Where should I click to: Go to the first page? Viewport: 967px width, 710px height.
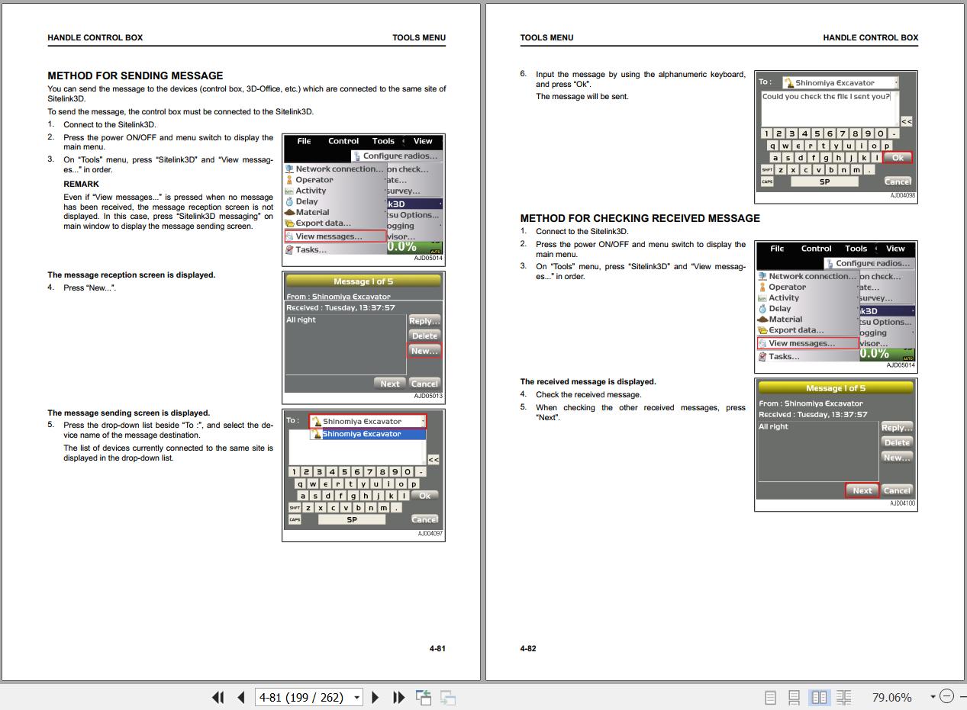tap(218, 697)
